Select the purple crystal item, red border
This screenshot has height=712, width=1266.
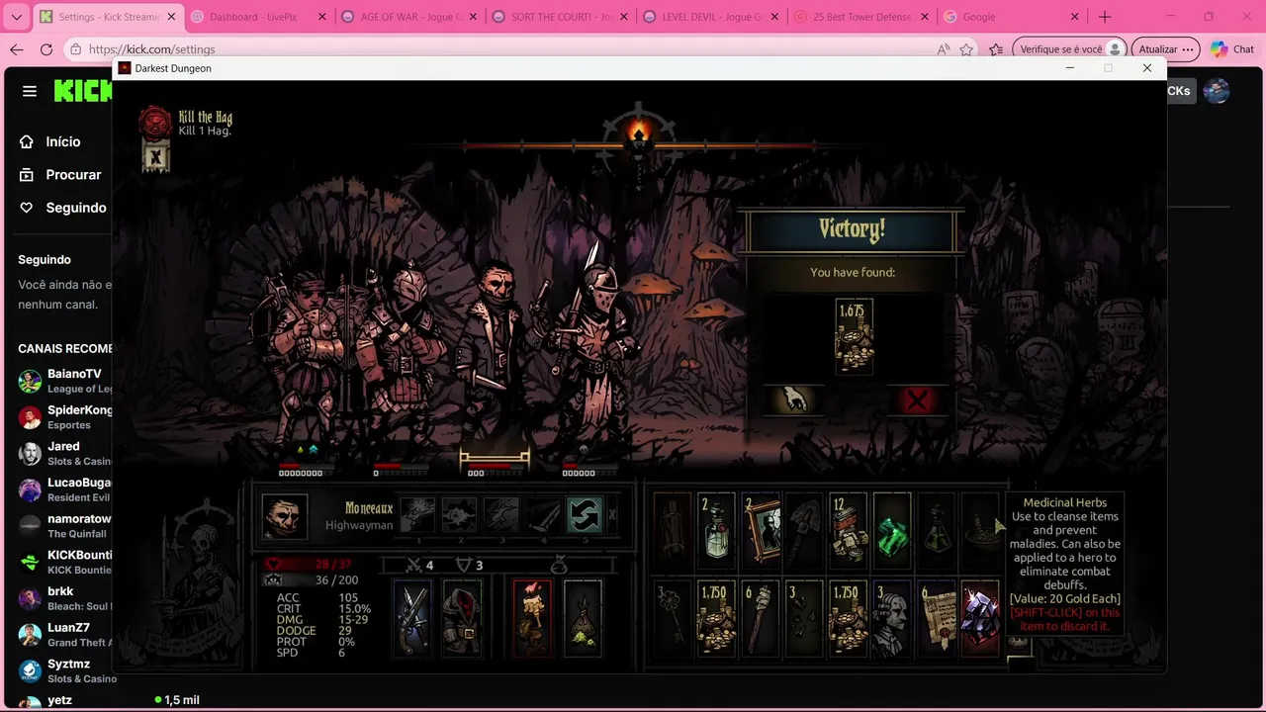(980, 619)
